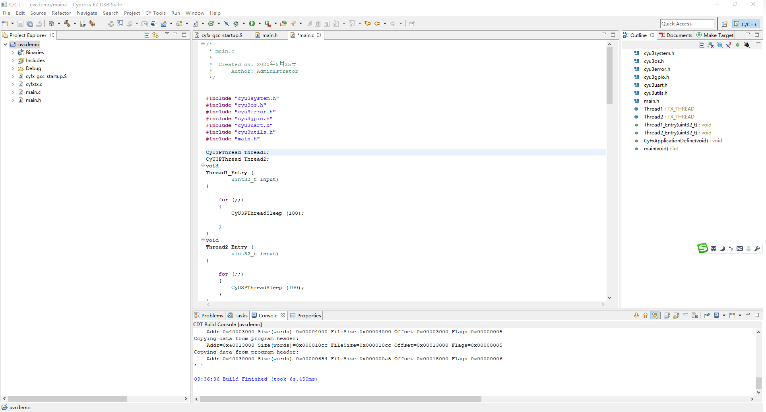Collapse all nodes in the Outline view
This screenshot has height=412, width=766.
701,45
